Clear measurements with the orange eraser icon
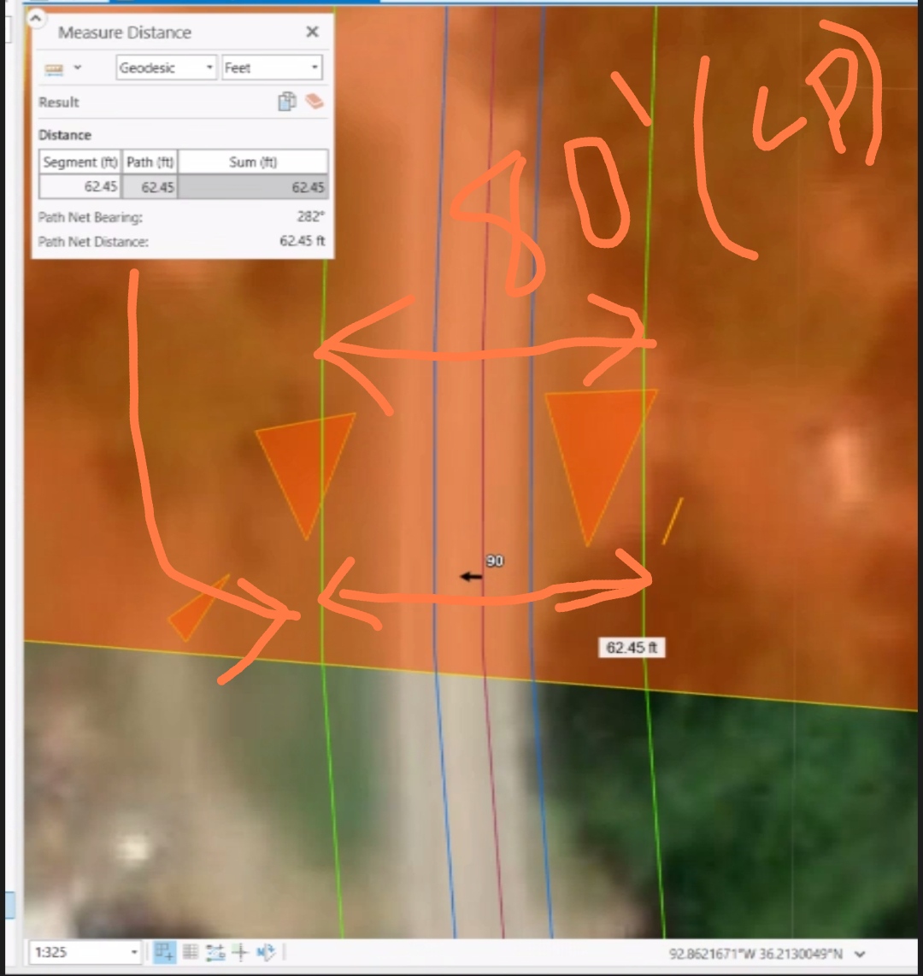The image size is (923, 976). pos(314,102)
